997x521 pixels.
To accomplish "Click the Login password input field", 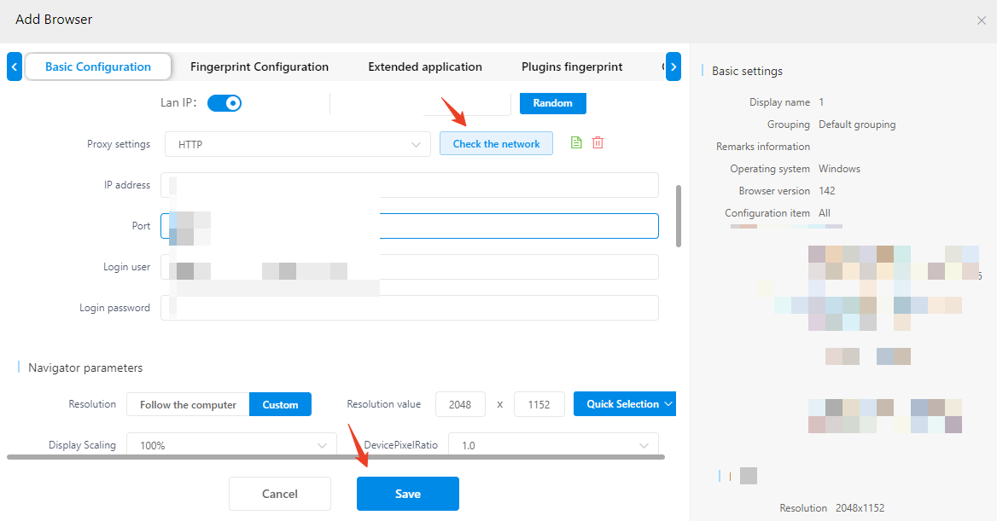I will point(410,308).
